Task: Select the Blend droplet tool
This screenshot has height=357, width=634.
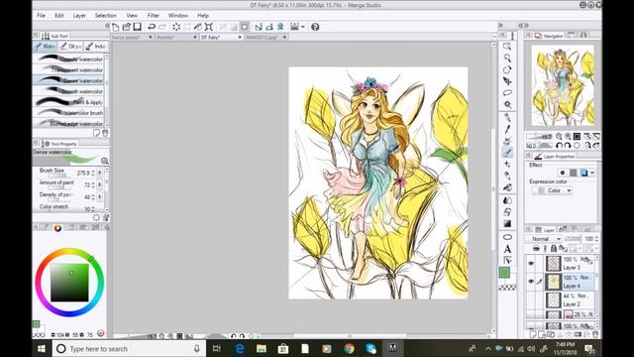Action: (507, 200)
